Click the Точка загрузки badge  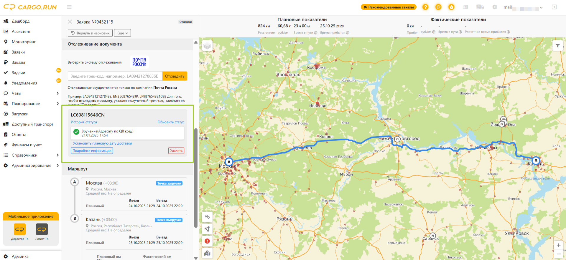169,183
